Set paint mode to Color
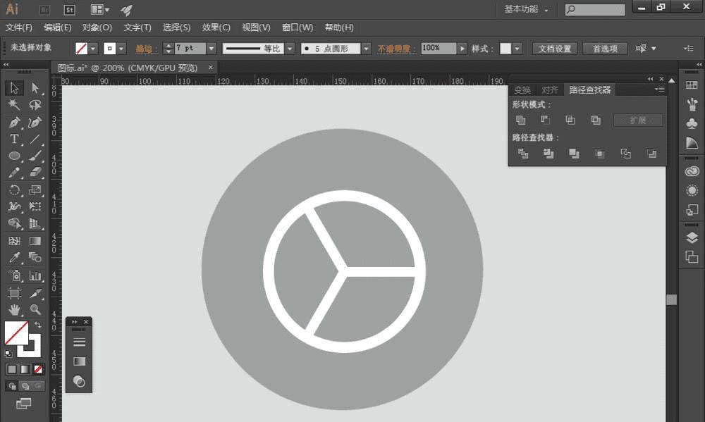705x422 pixels. [12, 369]
